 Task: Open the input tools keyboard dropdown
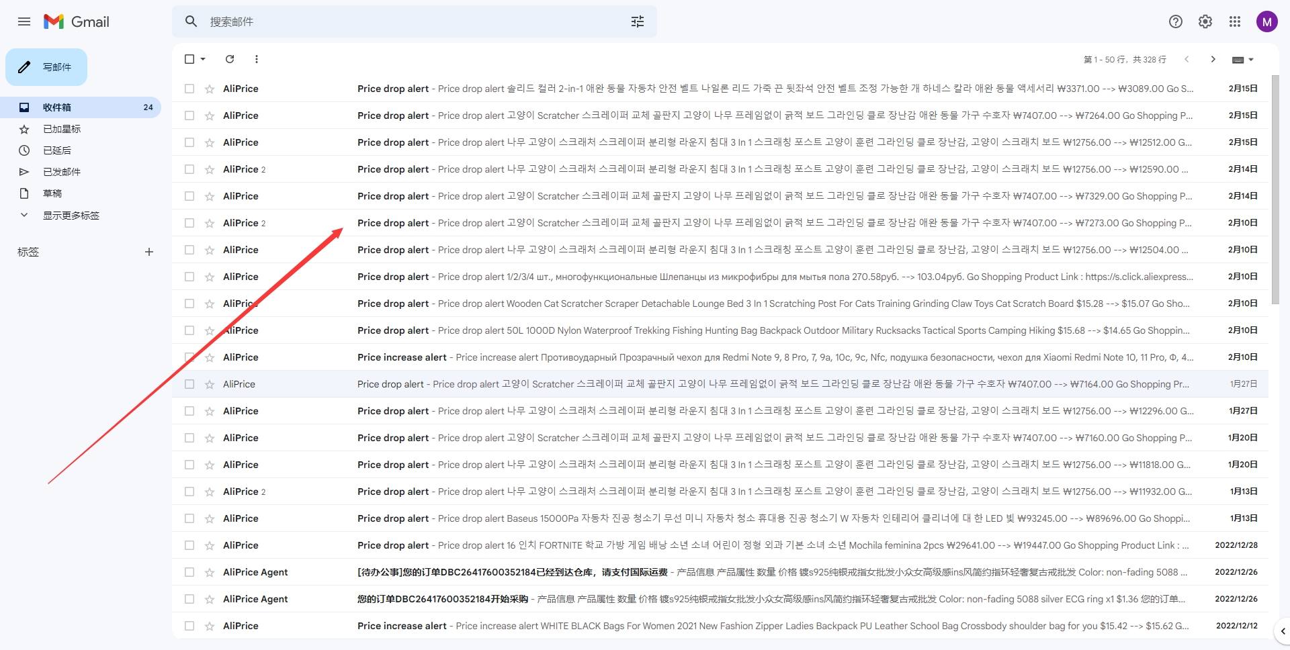[x=1244, y=60]
